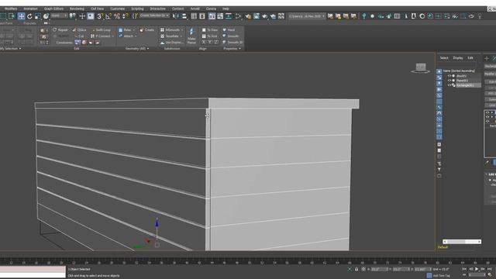
Task: Open the Rendering menu
Action: click(77, 9)
